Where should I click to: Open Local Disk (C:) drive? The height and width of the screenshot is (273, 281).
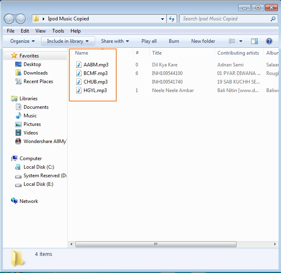(39, 167)
